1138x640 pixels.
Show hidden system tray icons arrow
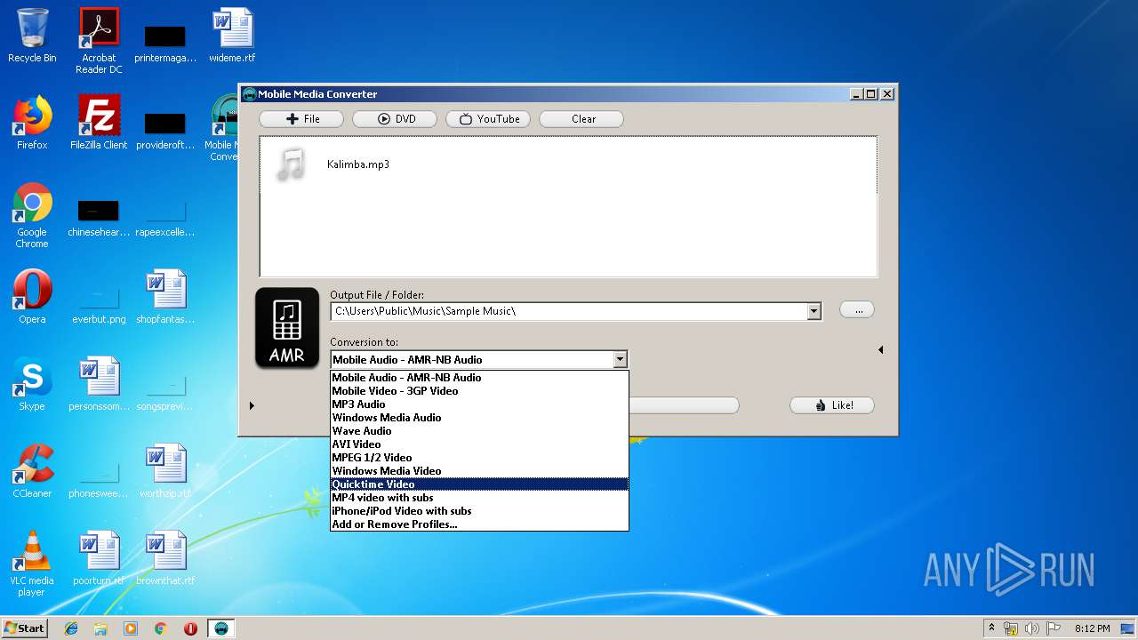coord(991,628)
